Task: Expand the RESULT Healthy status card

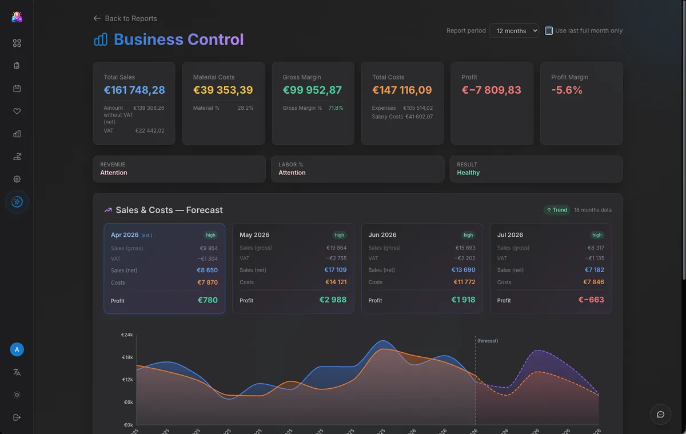Action: [536, 169]
